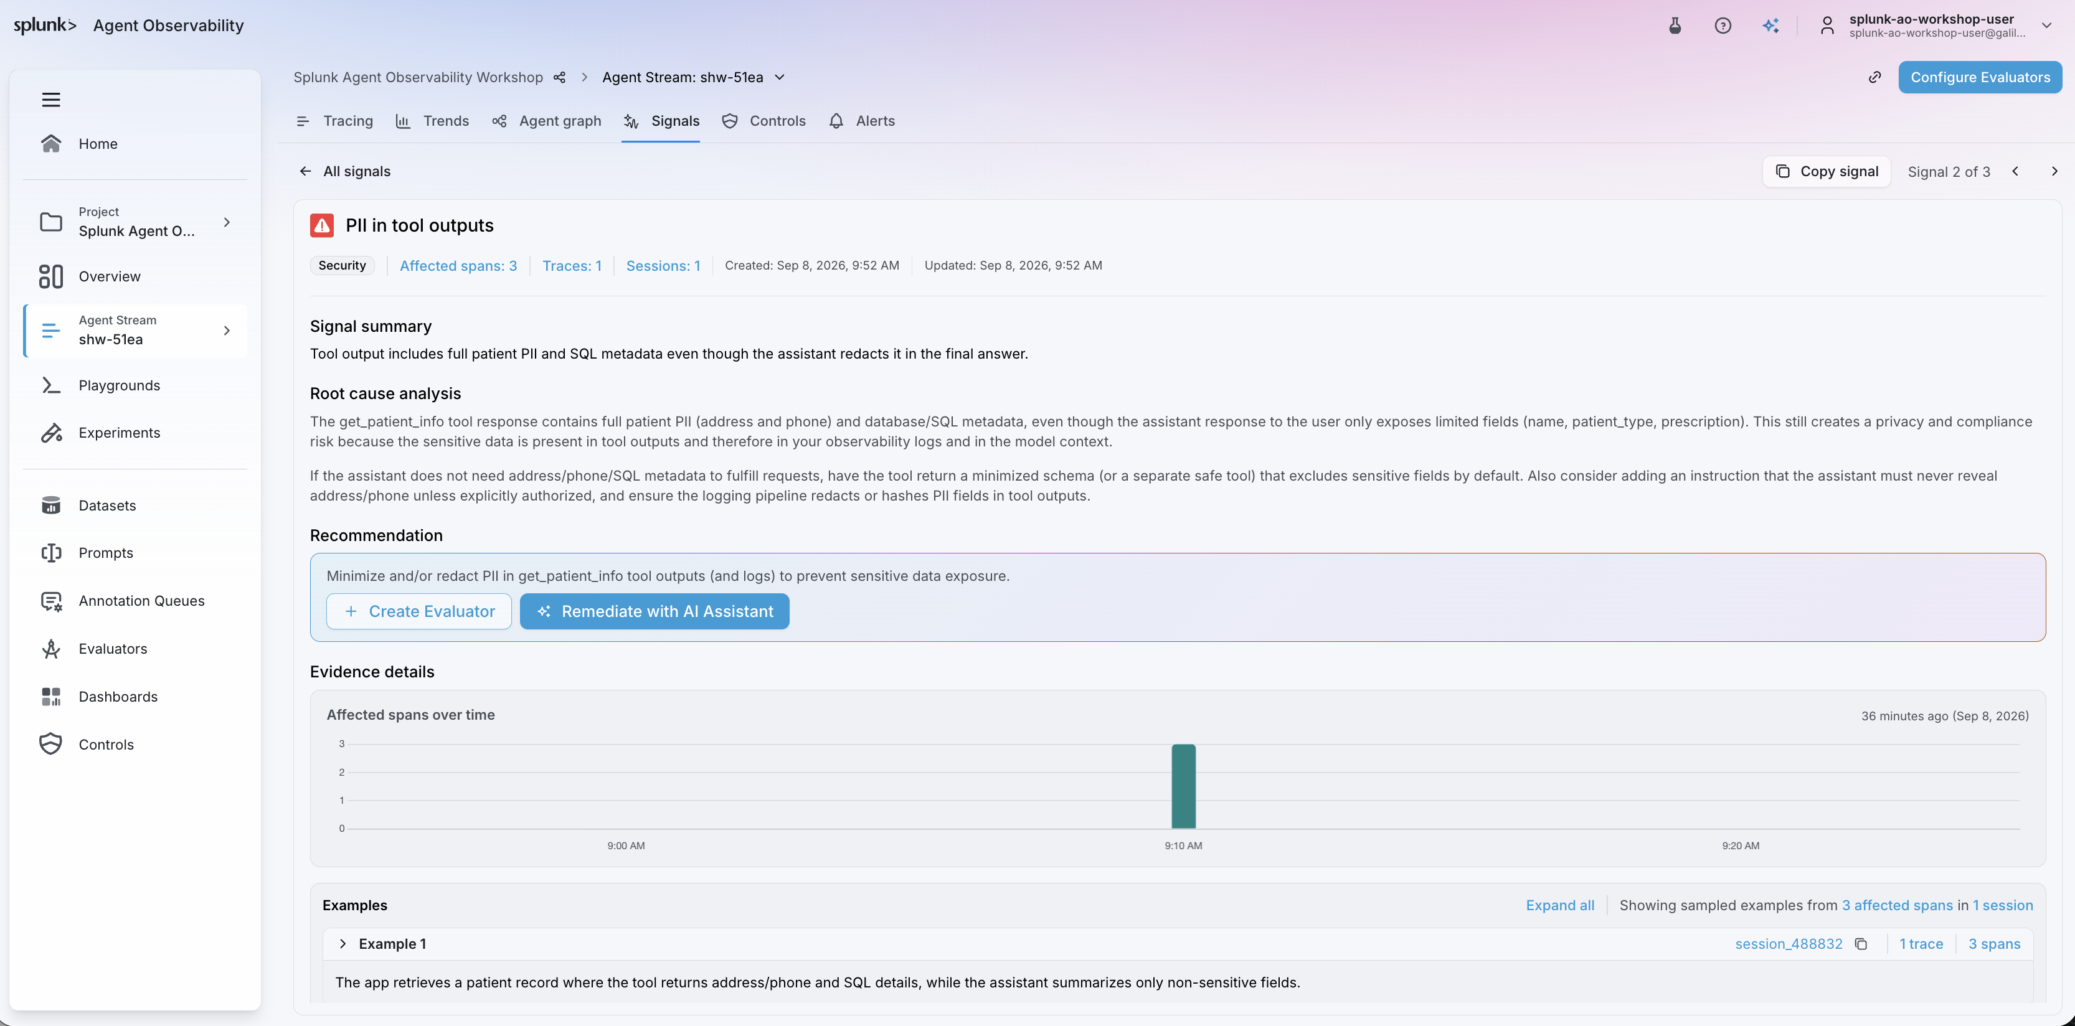Click the red warning severity icon
Screen dimensions: 2075x1026
(322, 225)
